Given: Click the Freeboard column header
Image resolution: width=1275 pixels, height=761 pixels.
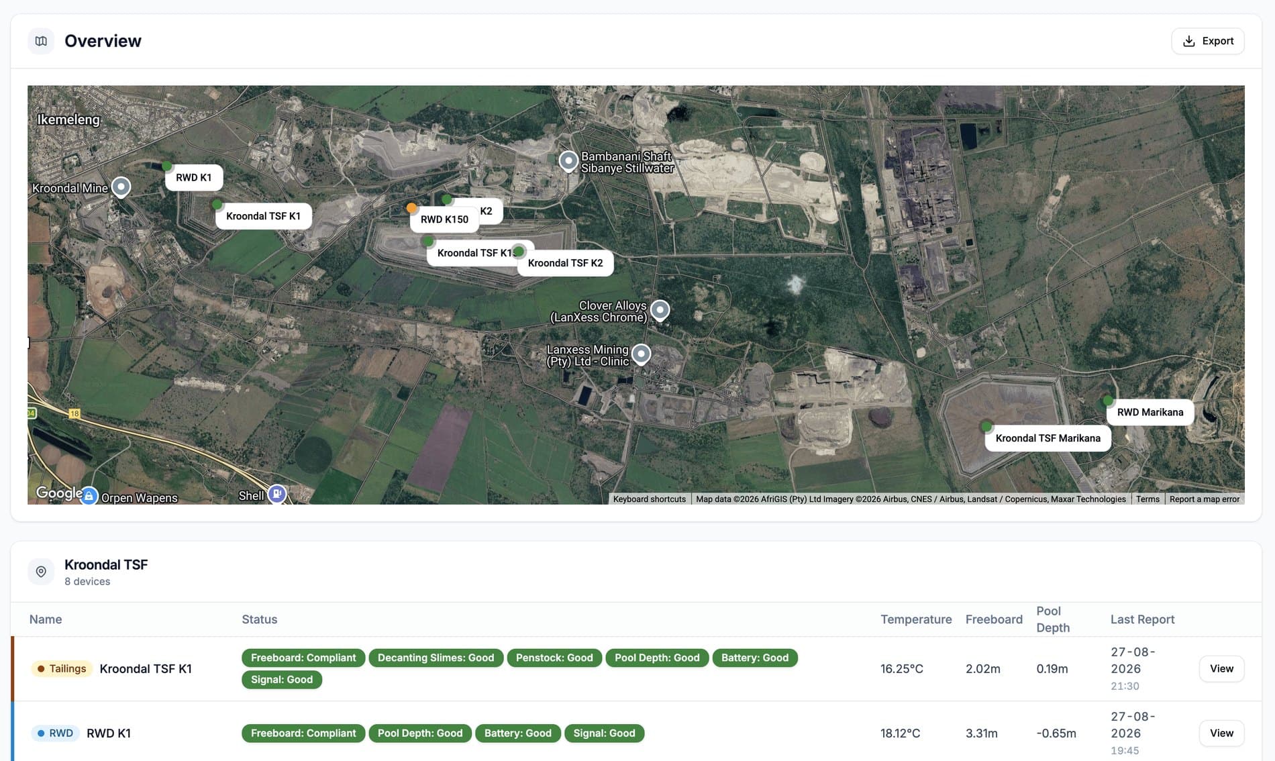Looking at the screenshot, I should coord(994,619).
